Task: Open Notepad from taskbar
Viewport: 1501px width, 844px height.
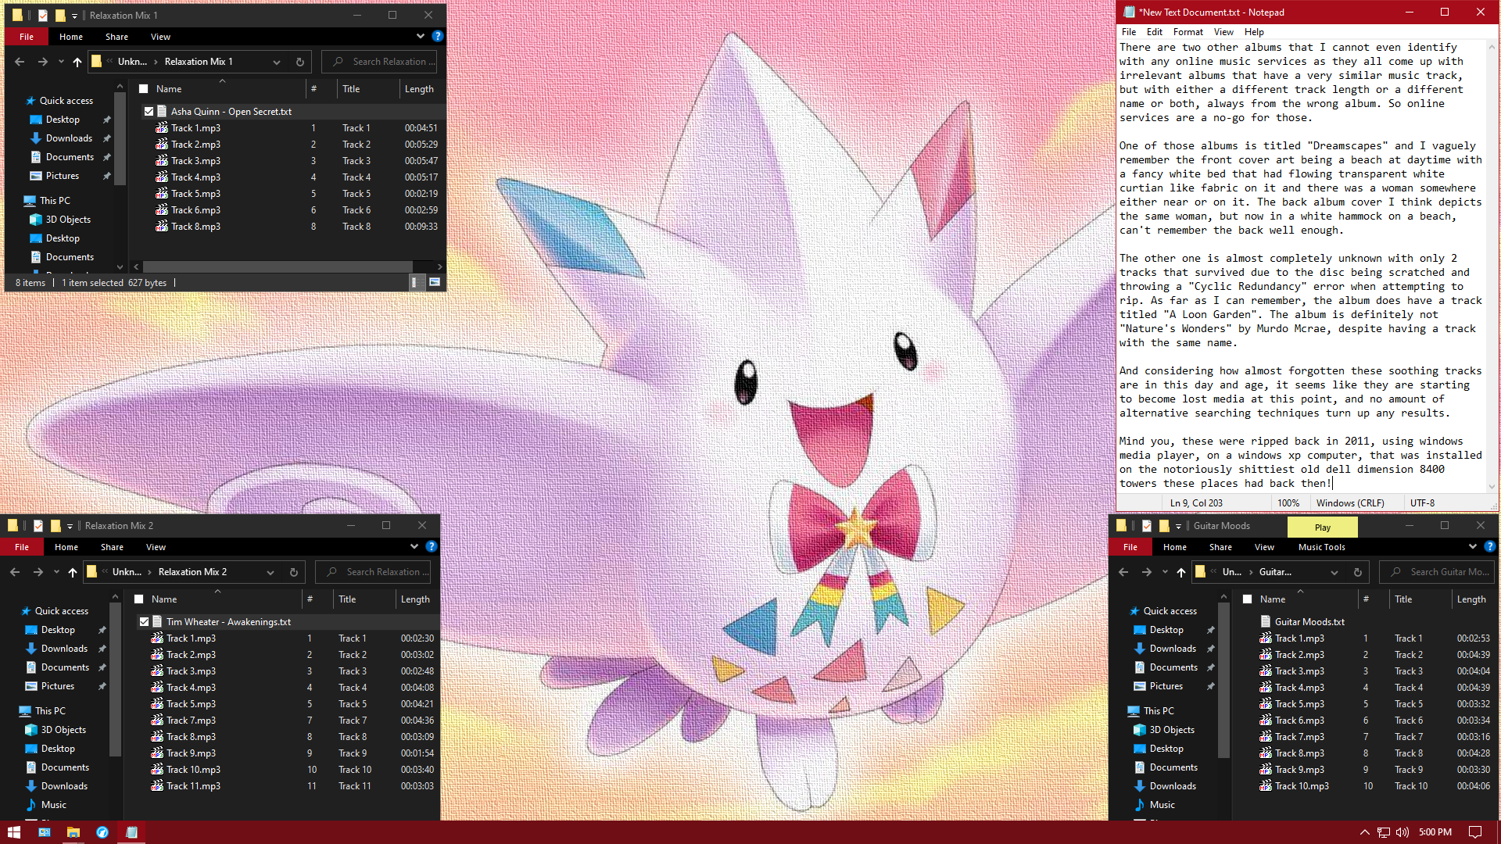Action: [131, 832]
